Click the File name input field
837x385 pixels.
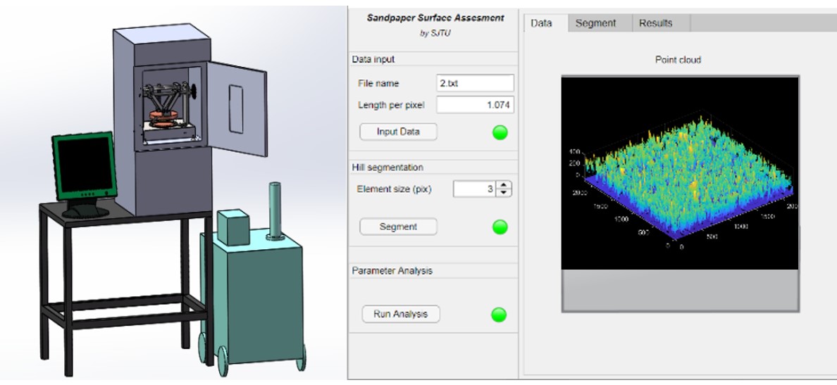pos(475,83)
